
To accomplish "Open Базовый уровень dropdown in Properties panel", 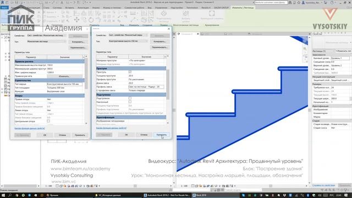I will (x=340, y=58).
